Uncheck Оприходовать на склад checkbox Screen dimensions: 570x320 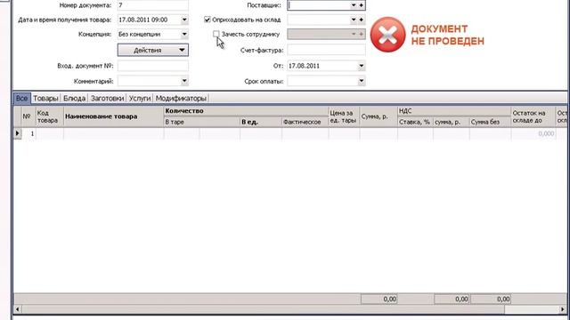click(x=208, y=20)
